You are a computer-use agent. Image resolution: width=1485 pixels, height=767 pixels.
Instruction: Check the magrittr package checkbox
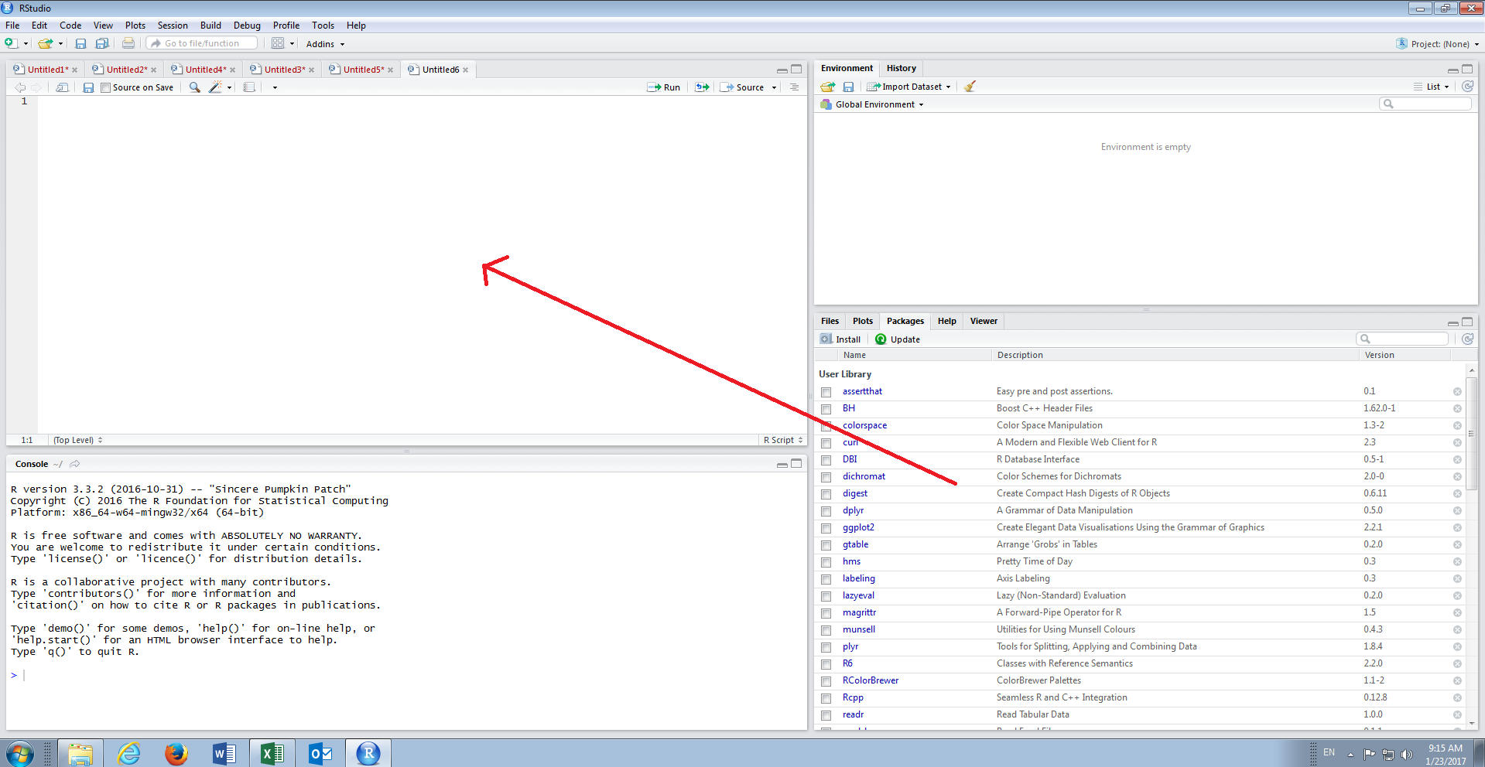click(x=826, y=613)
